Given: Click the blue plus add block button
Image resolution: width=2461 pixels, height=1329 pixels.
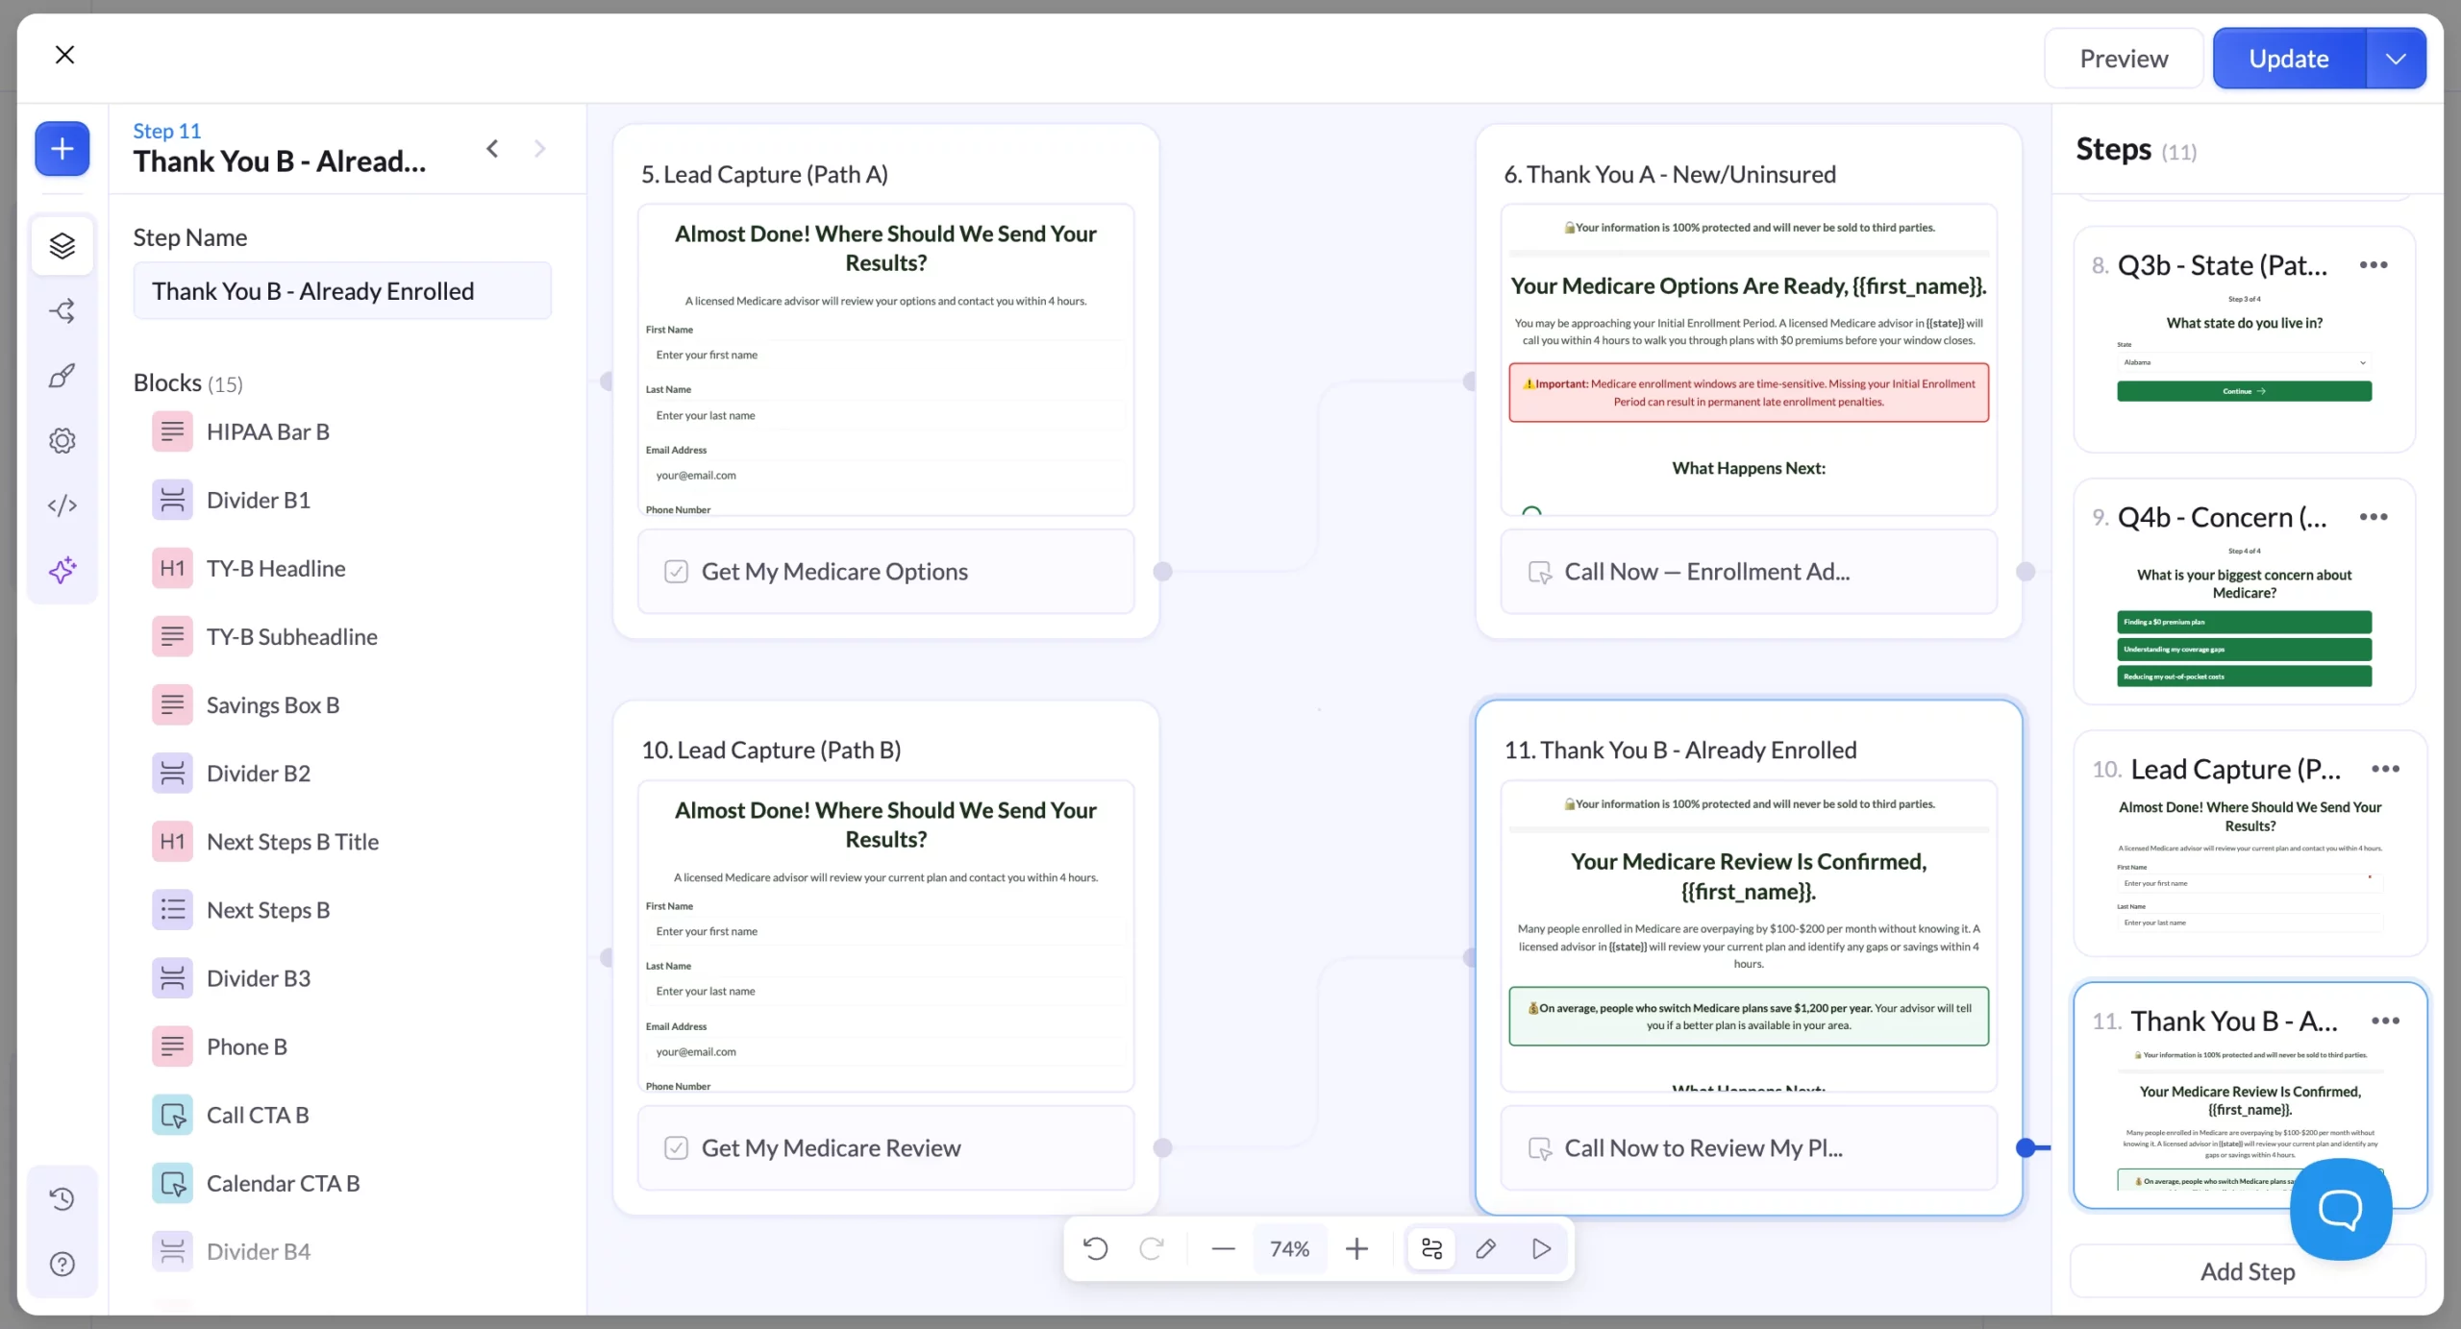Looking at the screenshot, I should point(62,149).
